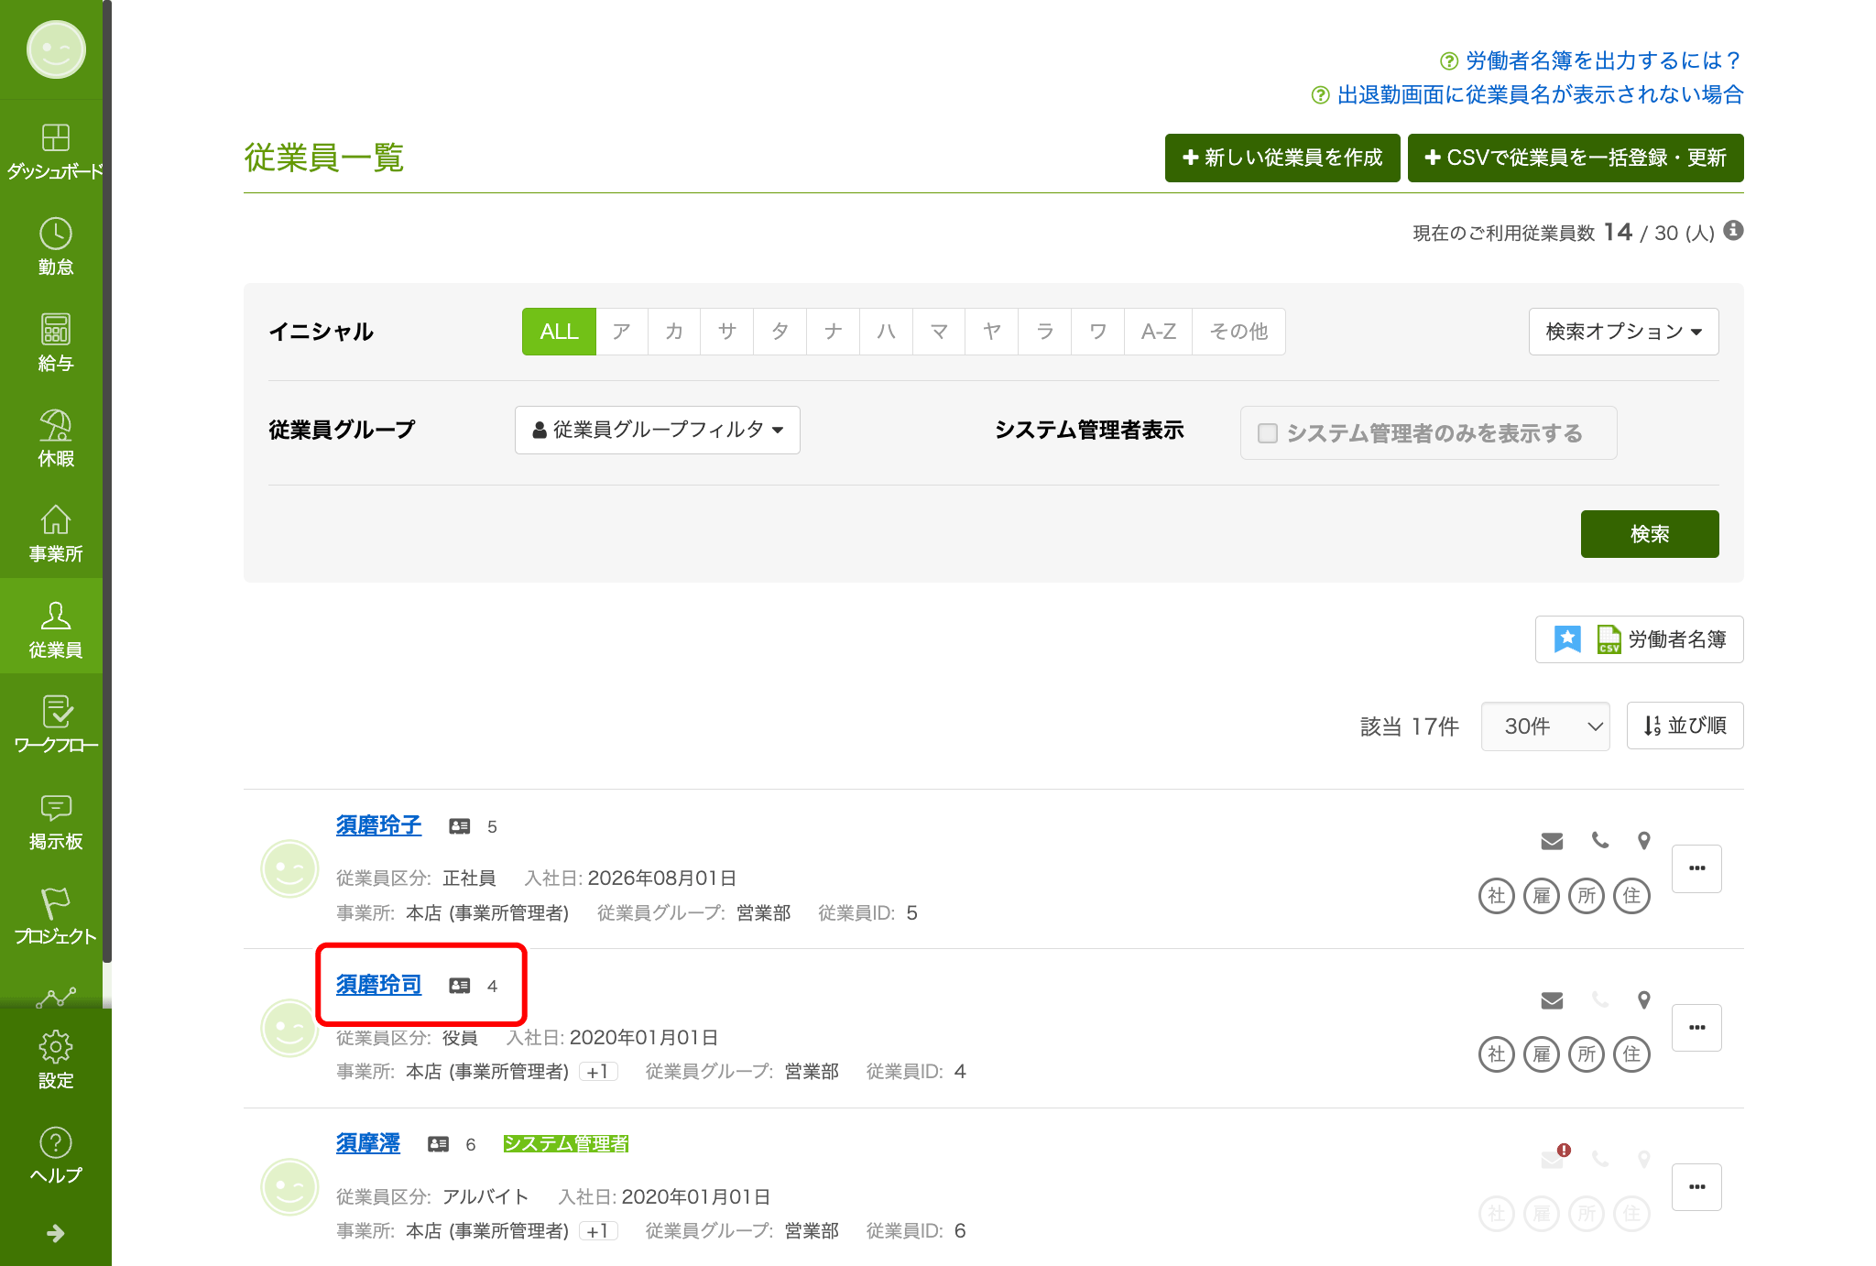This screenshot has width=1876, height=1266.
Task: Open the 給与 calculator icon in sidebar
Action: [55, 331]
